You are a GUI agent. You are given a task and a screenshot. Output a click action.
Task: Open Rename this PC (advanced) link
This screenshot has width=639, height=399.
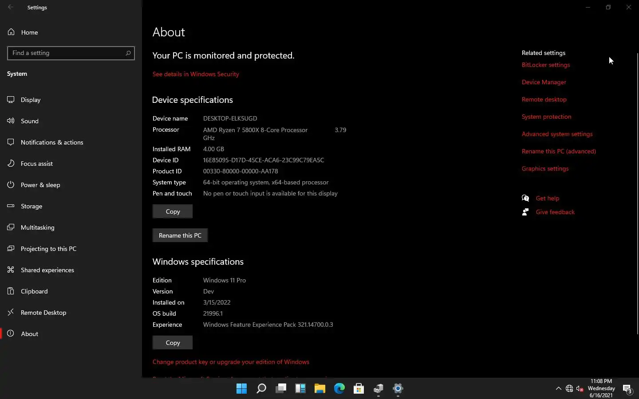click(x=559, y=151)
